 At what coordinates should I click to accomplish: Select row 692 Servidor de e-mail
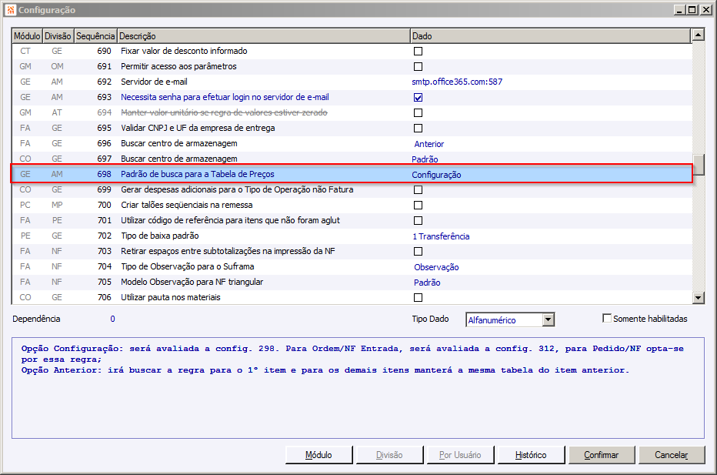point(351,82)
